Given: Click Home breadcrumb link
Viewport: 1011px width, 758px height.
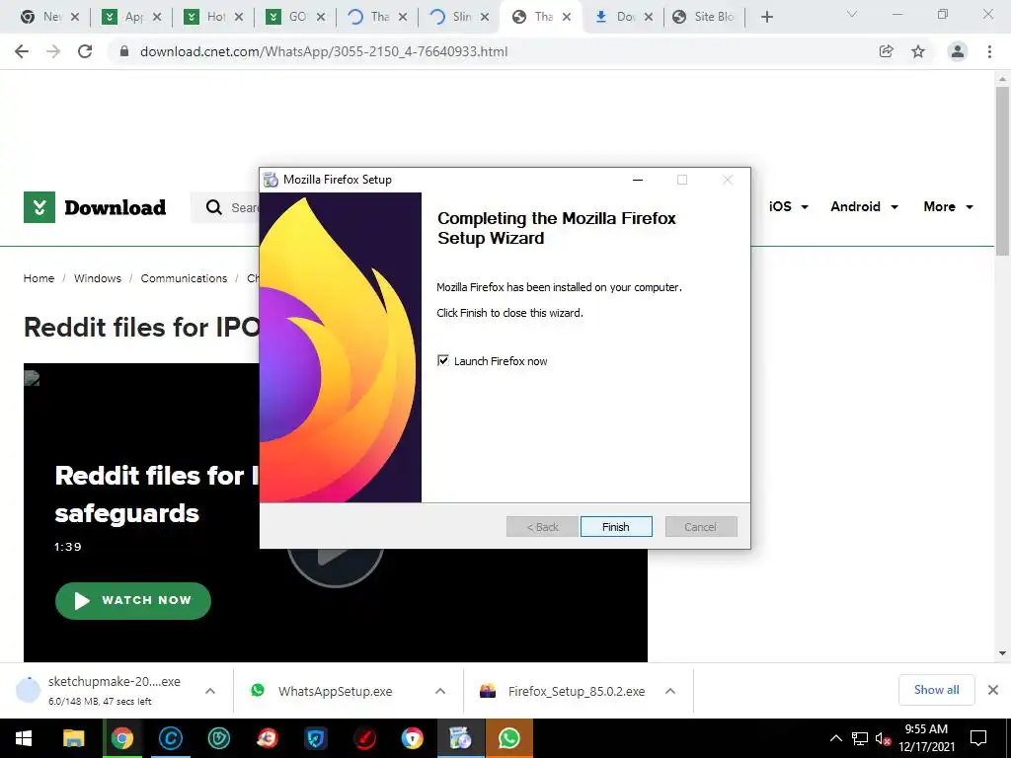Looking at the screenshot, I should click(39, 278).
